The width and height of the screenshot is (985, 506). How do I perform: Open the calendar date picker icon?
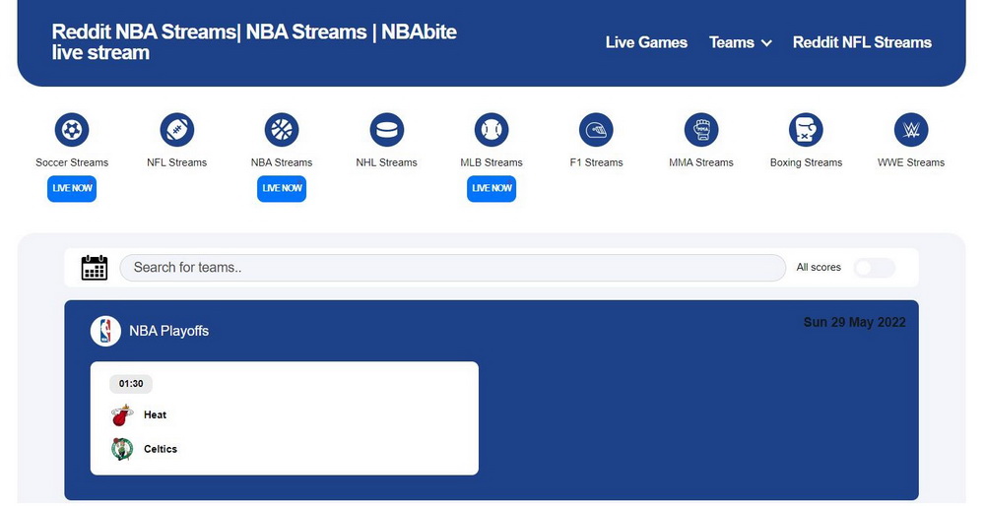pyautogui.click(x=95, y=268)
